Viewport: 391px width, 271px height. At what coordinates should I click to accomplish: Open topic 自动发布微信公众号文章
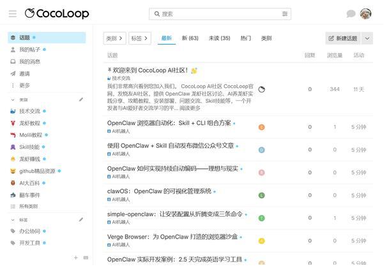[x=171, y=146]
